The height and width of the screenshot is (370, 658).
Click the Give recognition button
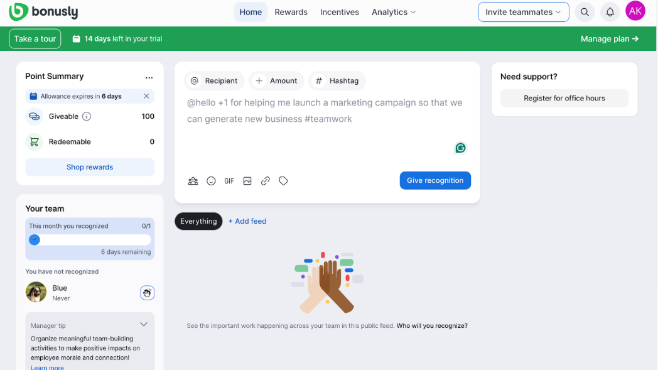coord(435,180)
